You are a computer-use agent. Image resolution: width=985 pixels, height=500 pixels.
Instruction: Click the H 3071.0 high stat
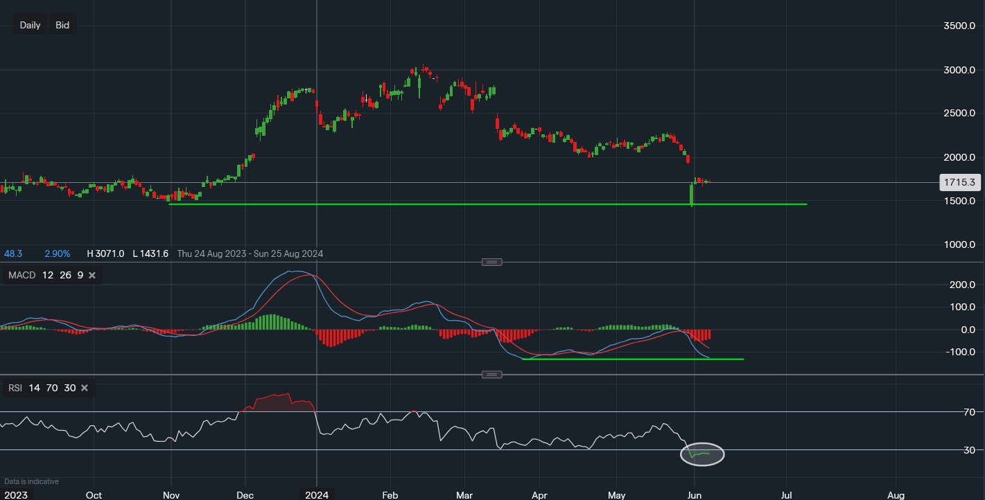[105, 253]
